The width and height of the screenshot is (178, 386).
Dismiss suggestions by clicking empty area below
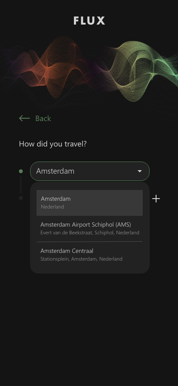[89, 327]
